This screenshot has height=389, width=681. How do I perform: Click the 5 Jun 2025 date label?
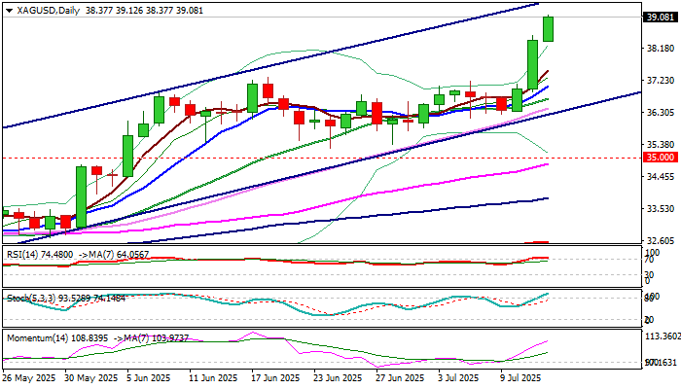click(x=149, y=378)
